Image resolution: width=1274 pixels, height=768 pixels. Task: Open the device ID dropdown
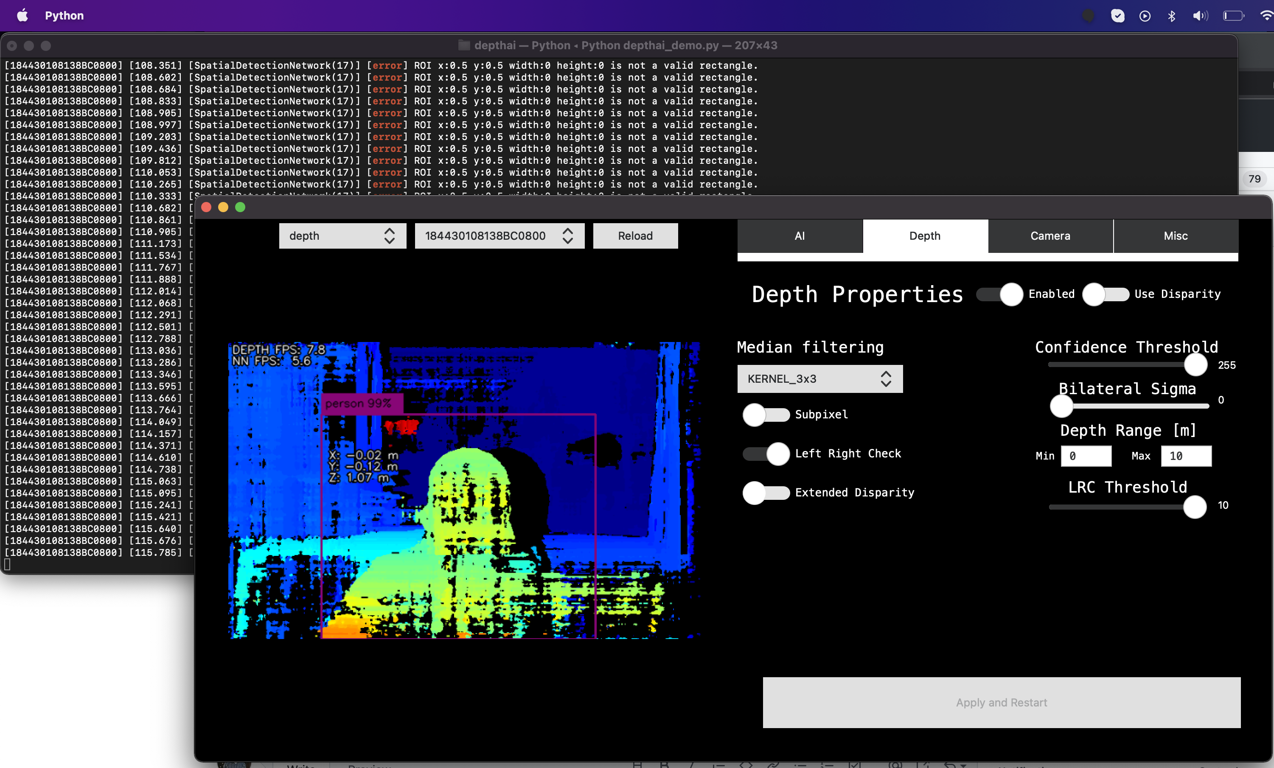(x=498, y=235)
